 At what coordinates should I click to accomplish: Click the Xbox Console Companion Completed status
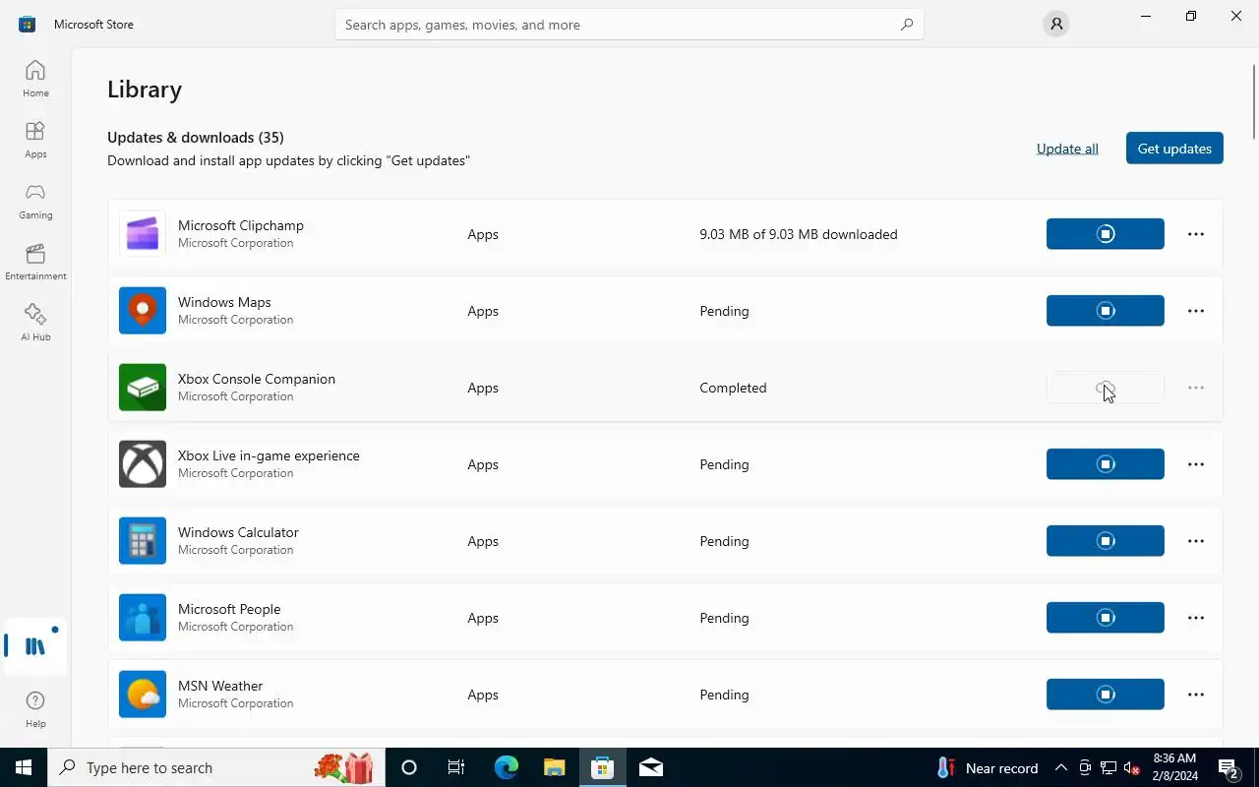point(733,388)
